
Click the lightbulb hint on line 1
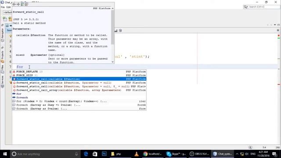click(x=11, y=36)
